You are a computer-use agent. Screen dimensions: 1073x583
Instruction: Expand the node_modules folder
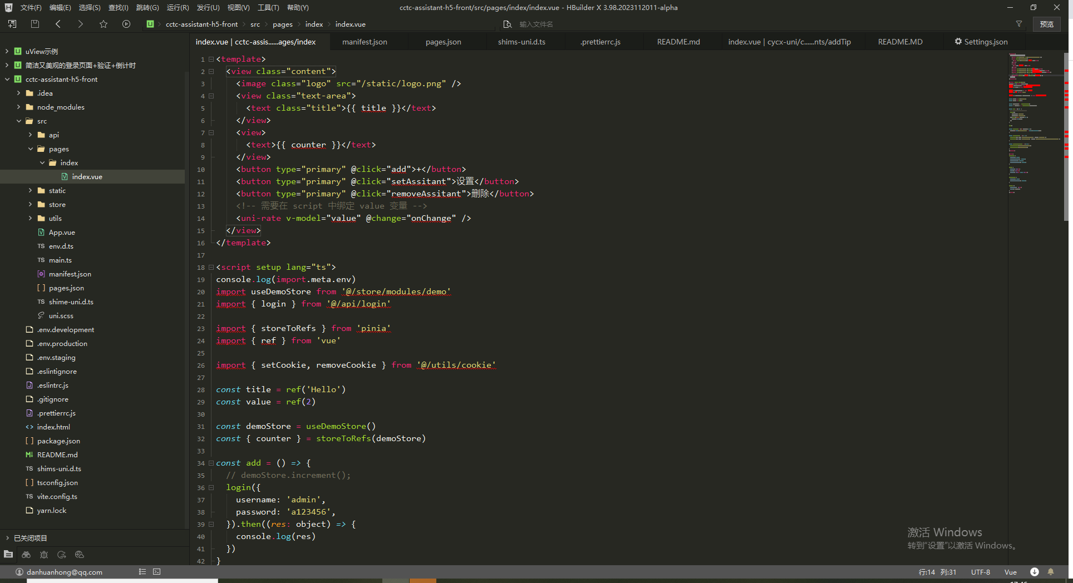[x=19, y=107]
